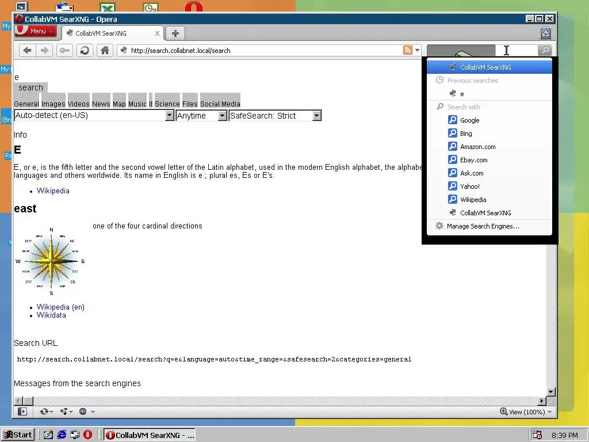
Task: Switch to News category
Action: [x=101, y=104]
